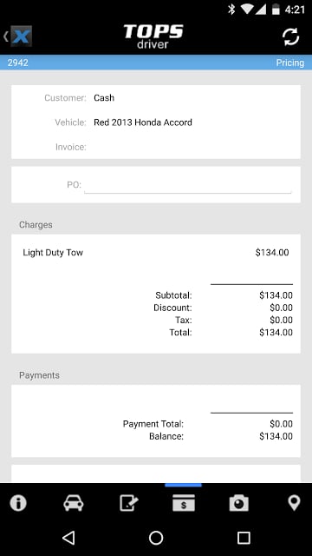
Task: Tap the Android back navigation button
Action: 68,538
